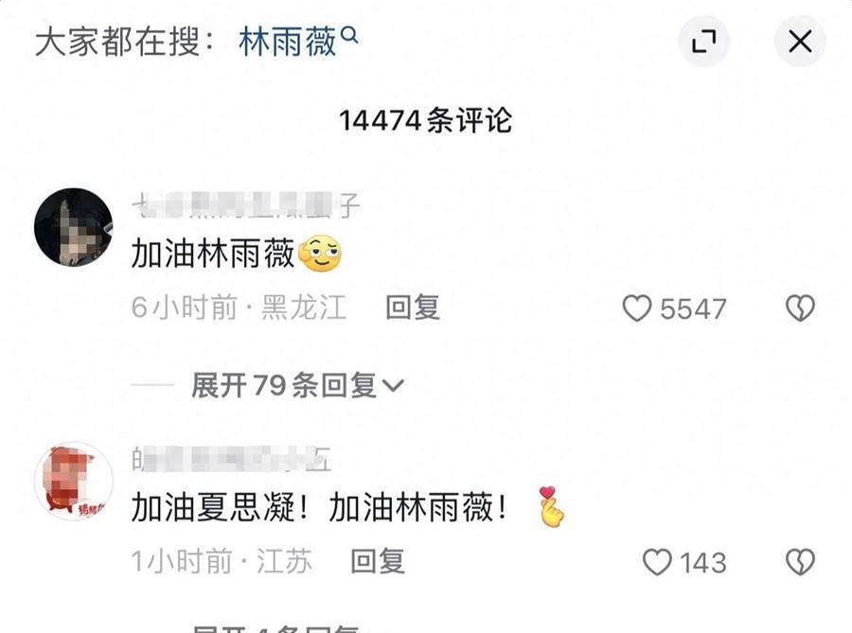Select the 加油夏思凝！加油林雨薇！ comment text

click(x=320, y=507)
